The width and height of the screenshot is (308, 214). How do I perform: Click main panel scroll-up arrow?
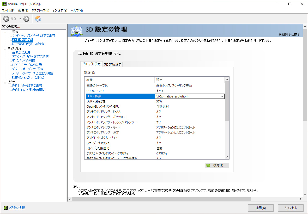(x=305, y=27)
